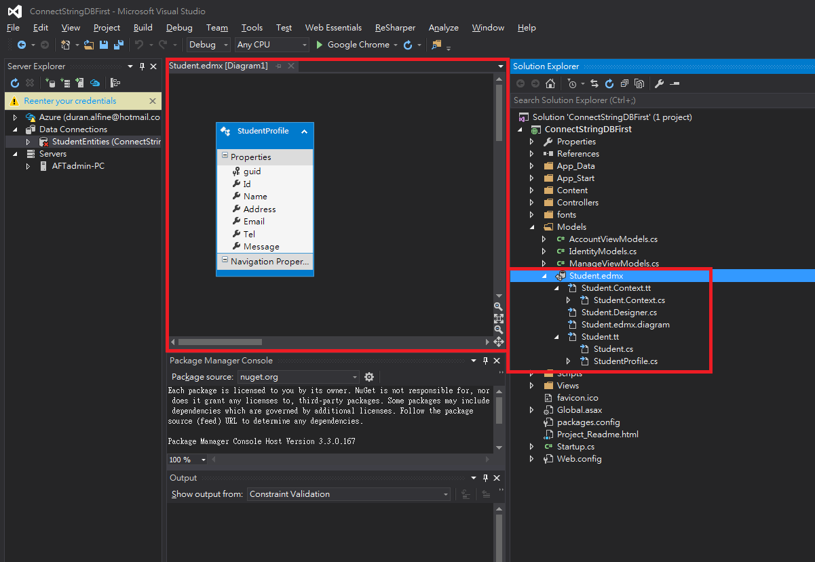Toggle pin on Student.edmx tab
The width and height of the screenshot is (815, 562).
coord(279,66)
